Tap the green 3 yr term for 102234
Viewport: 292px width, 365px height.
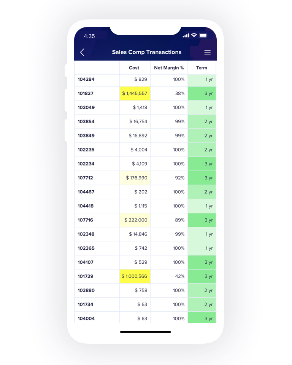[x=202, y=164]
